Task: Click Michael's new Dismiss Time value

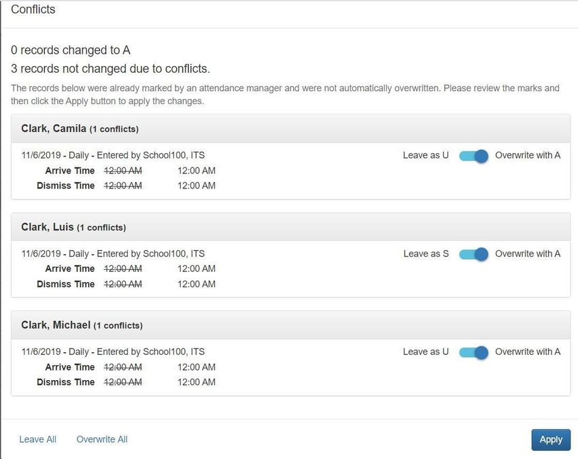Action: coord(197,382)
